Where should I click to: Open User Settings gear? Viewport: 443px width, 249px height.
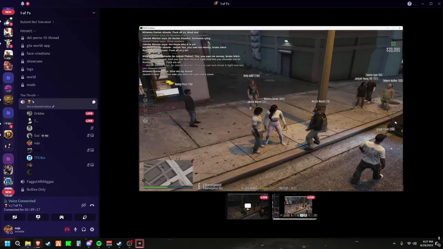92,229
